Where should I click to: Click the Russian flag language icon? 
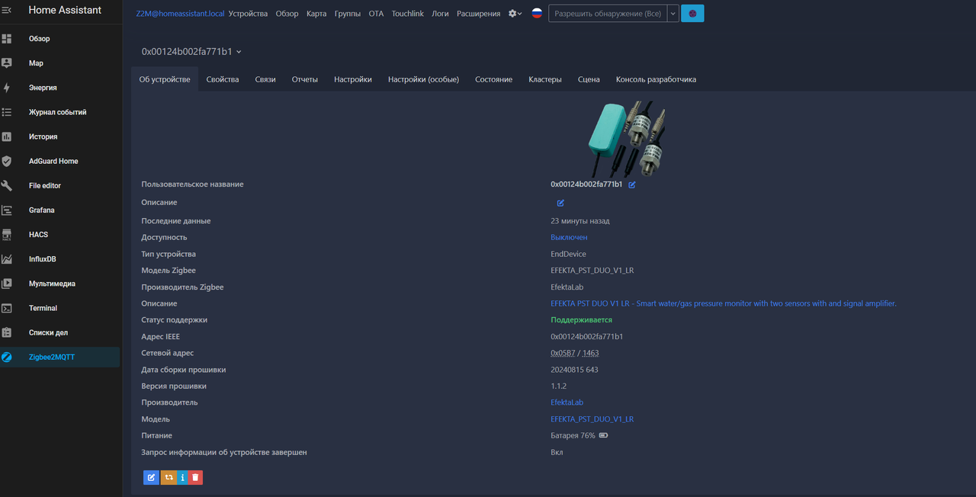537,14
